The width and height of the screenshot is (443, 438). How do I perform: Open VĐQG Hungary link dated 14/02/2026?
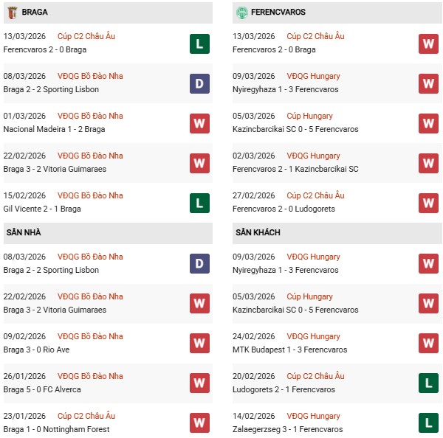pos(313,417)
